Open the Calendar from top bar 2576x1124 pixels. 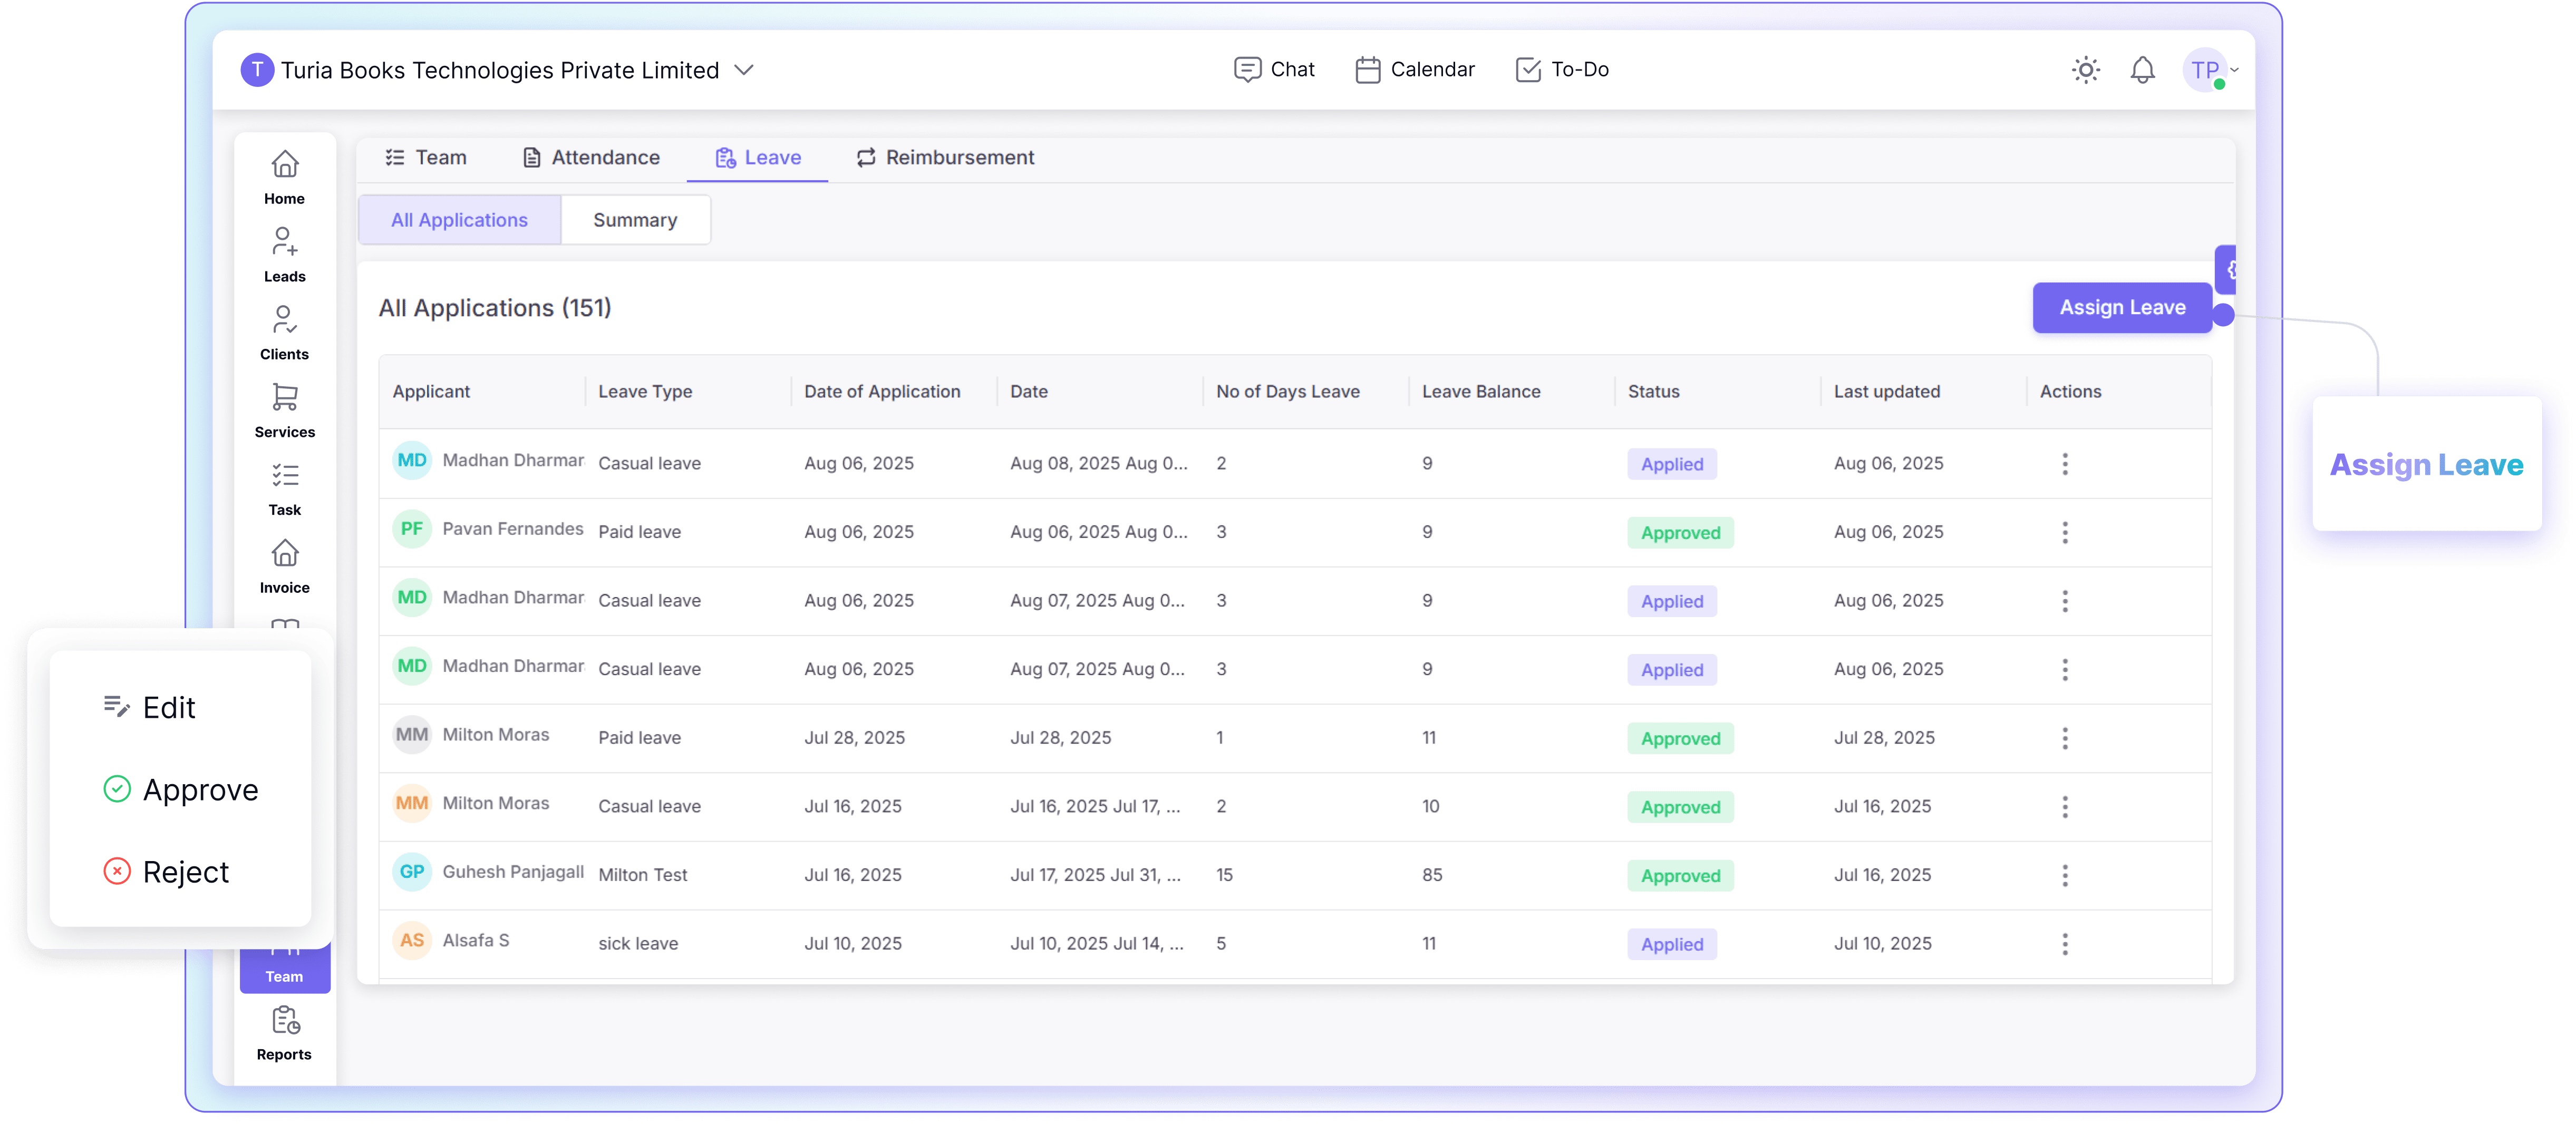(x=1414, y=70)
